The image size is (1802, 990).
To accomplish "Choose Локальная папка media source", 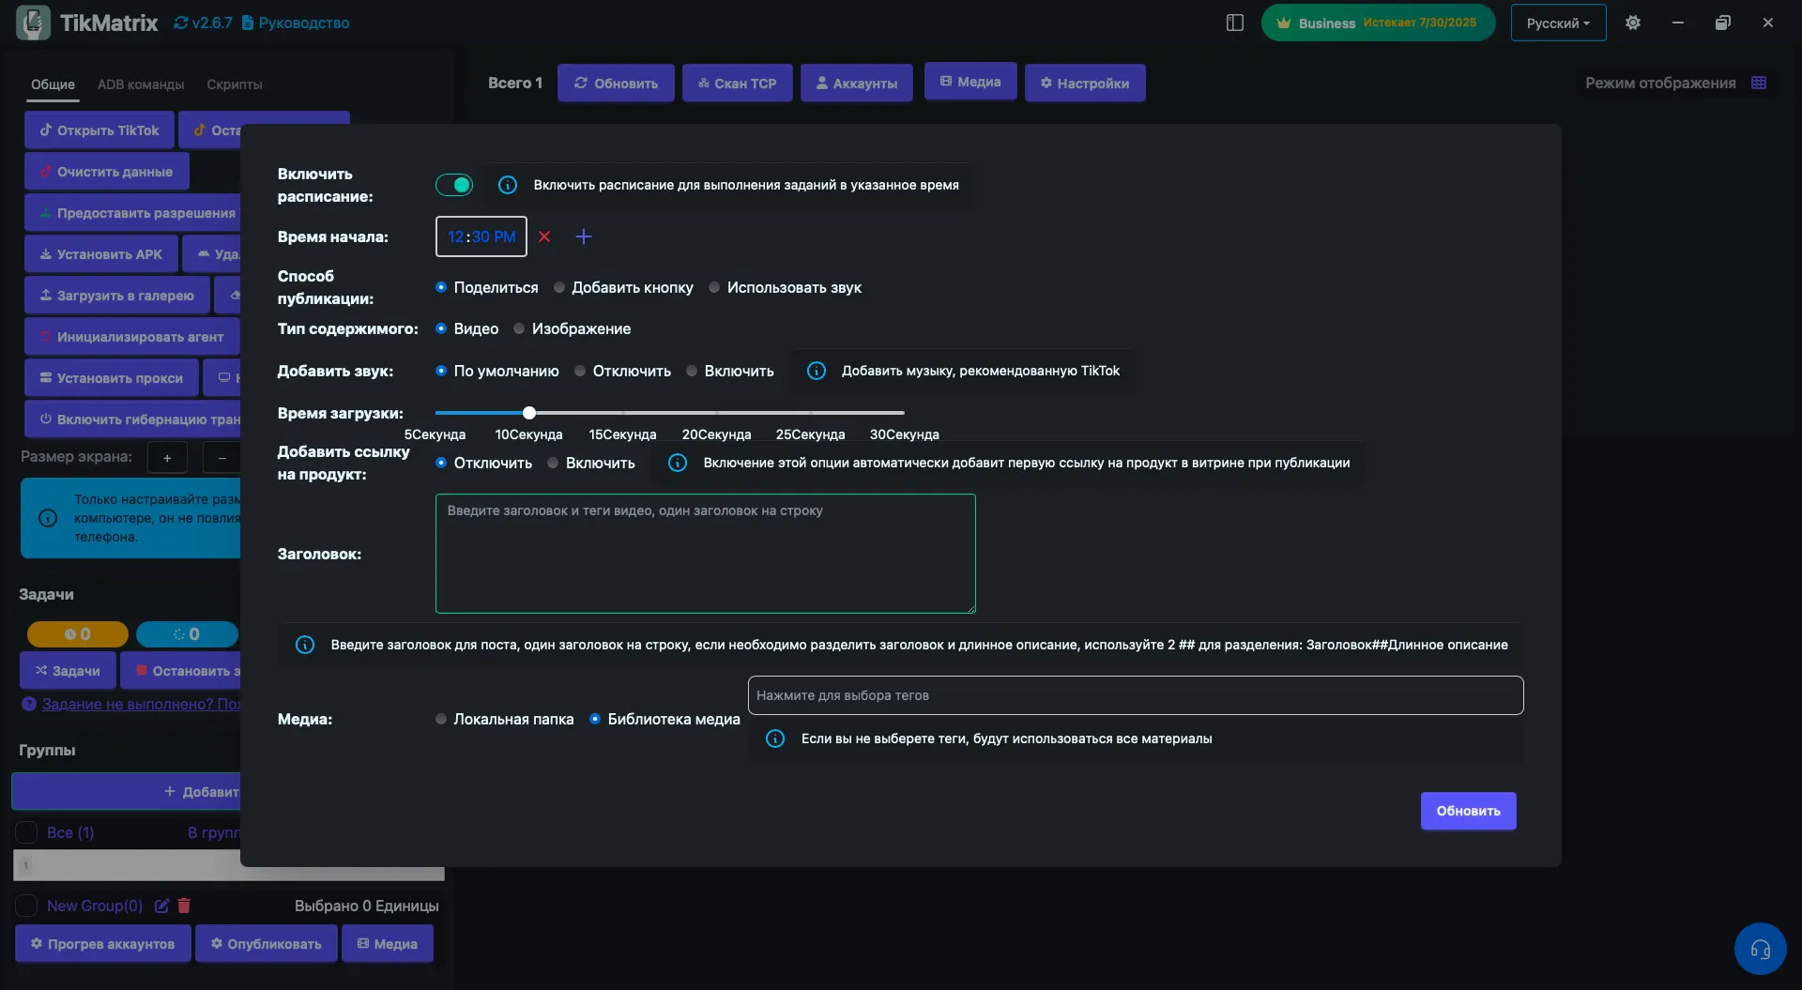I will pos(441,719).
